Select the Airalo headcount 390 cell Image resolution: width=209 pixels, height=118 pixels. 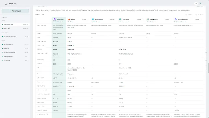(x=69, y=60)
